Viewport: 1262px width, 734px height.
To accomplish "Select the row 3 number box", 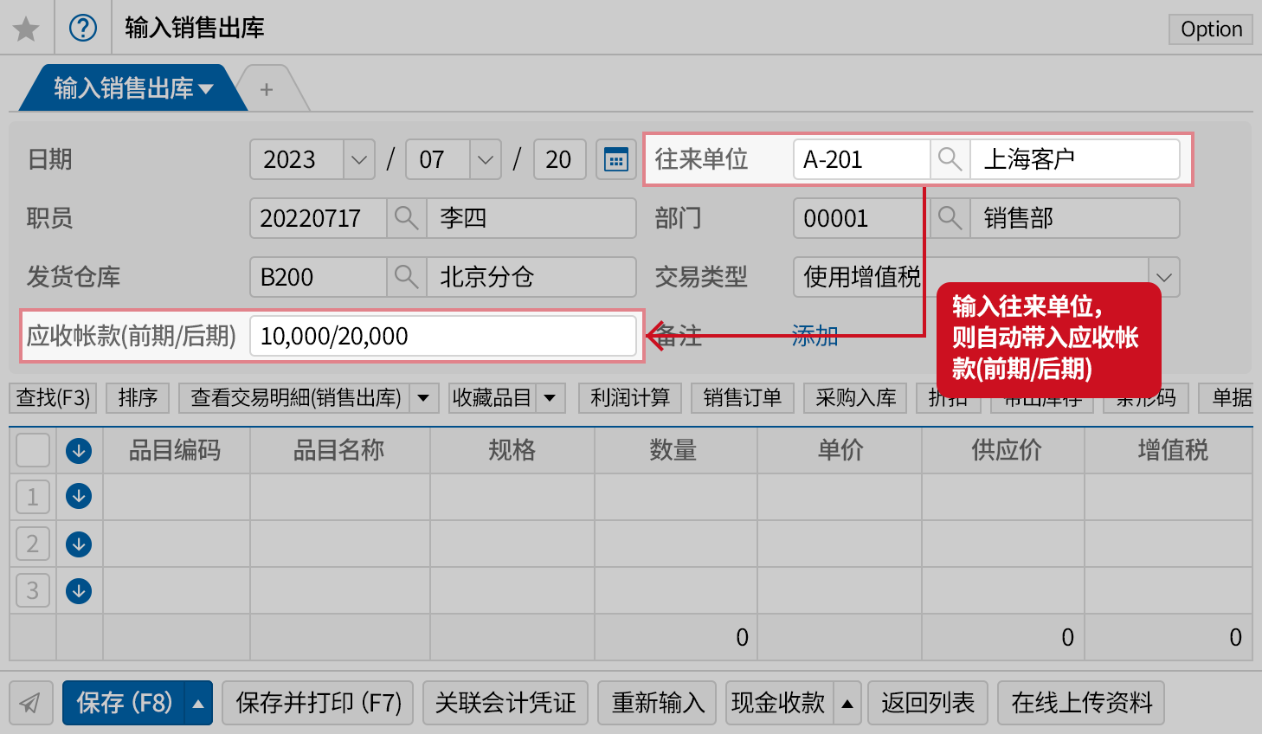I will [33, 591].
